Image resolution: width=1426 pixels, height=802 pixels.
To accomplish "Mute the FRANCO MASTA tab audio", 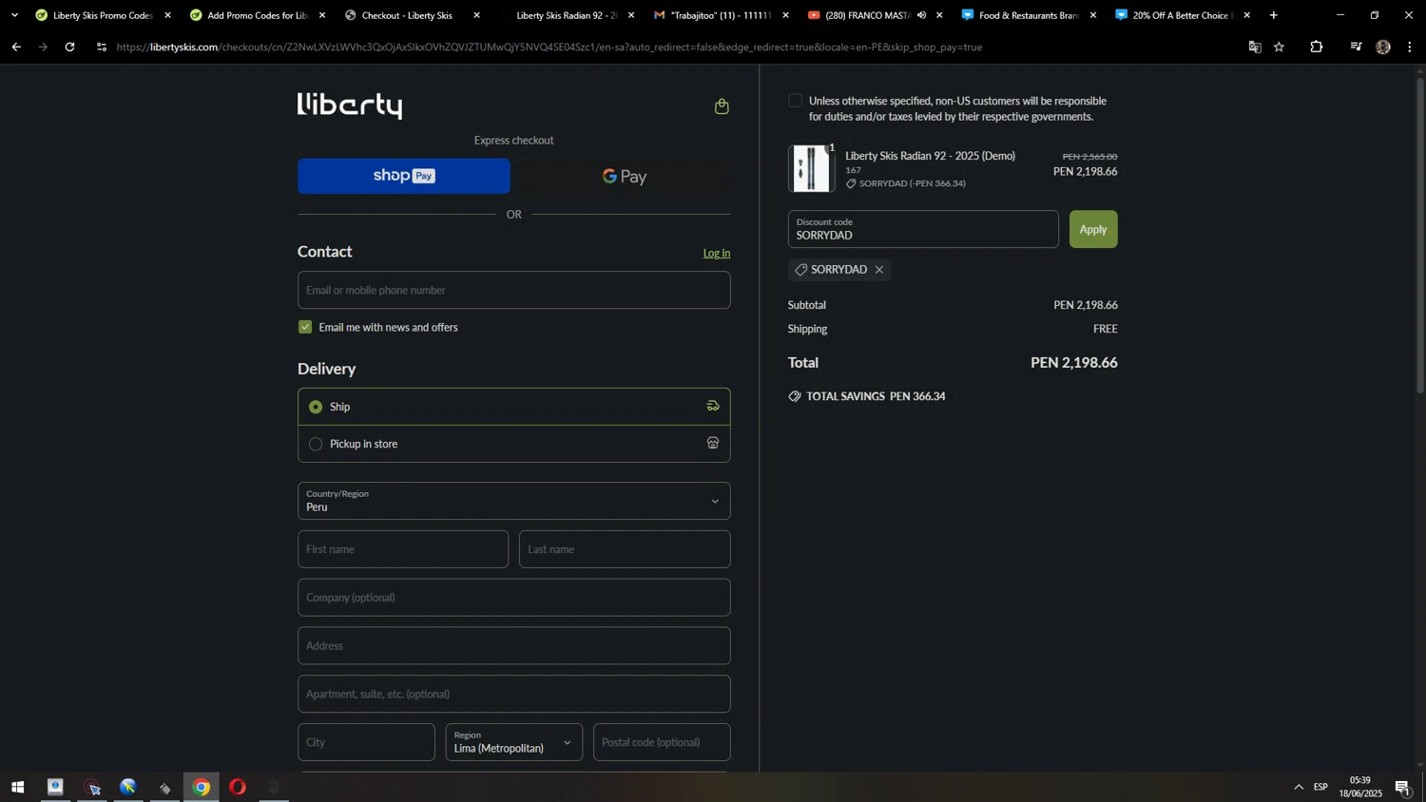I will (x=921, y=15).
